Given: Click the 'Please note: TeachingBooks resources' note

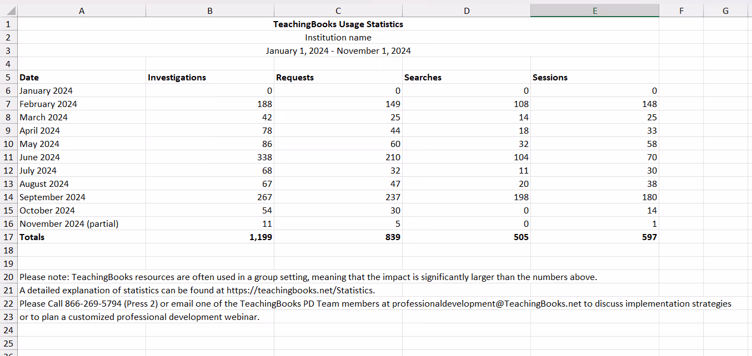Looking at the screenshot, I should coord(308,277).
